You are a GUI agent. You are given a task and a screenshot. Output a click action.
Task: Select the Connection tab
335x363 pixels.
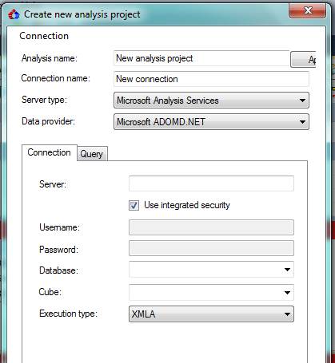pyautogui.click(x=50, y=152)
